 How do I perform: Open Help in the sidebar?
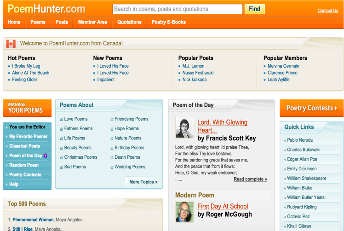(14, 185)
